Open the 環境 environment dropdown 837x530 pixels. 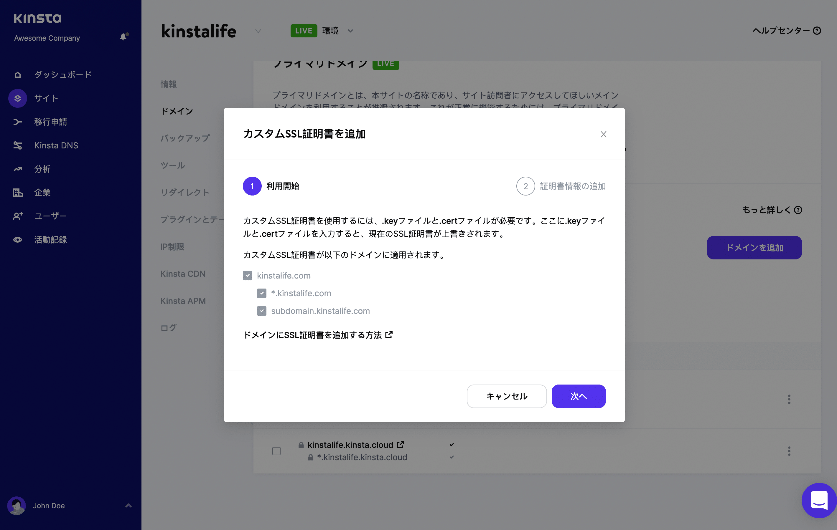350,31
